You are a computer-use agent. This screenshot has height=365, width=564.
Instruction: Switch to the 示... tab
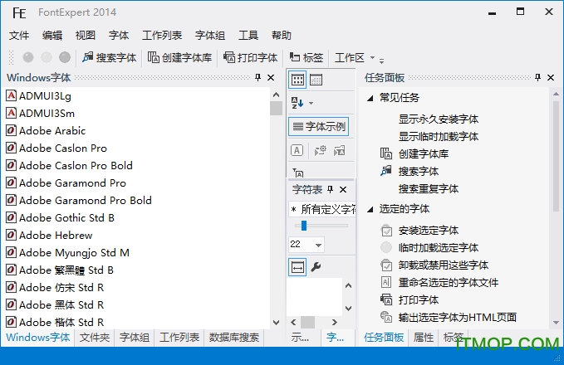click(x=300, y=338)
